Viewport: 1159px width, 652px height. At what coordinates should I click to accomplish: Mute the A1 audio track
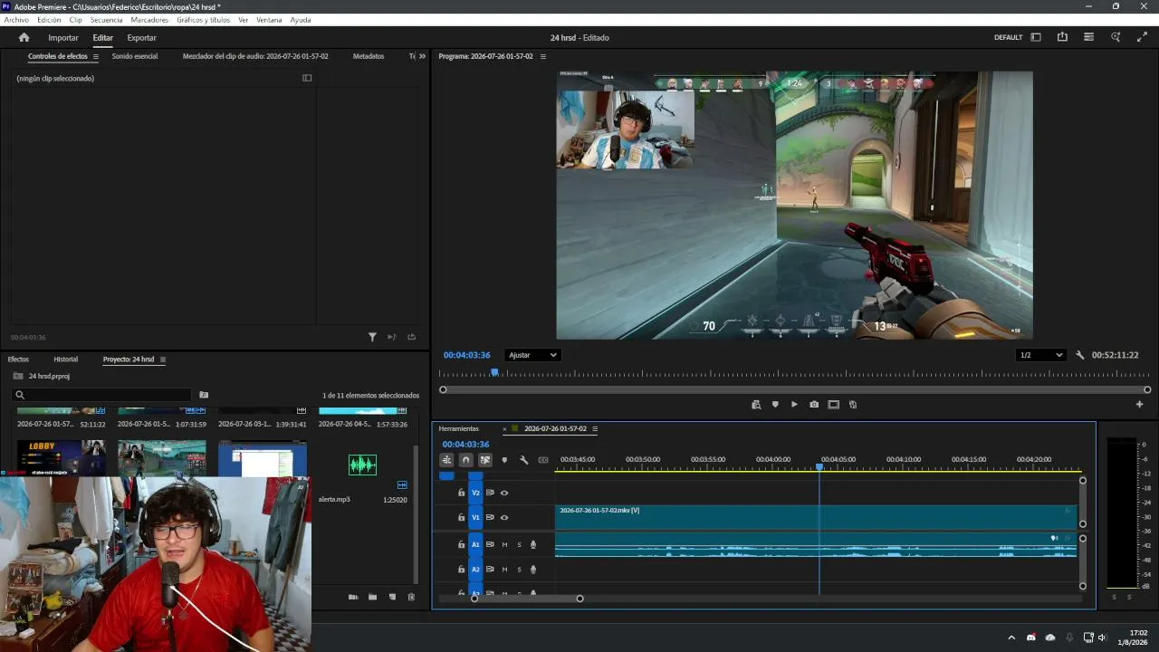point(504,544)
